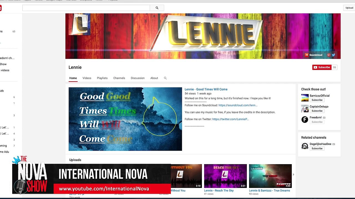
Task: Click the search magnifier button in the top bar
Action: click(x=157, y=8)
